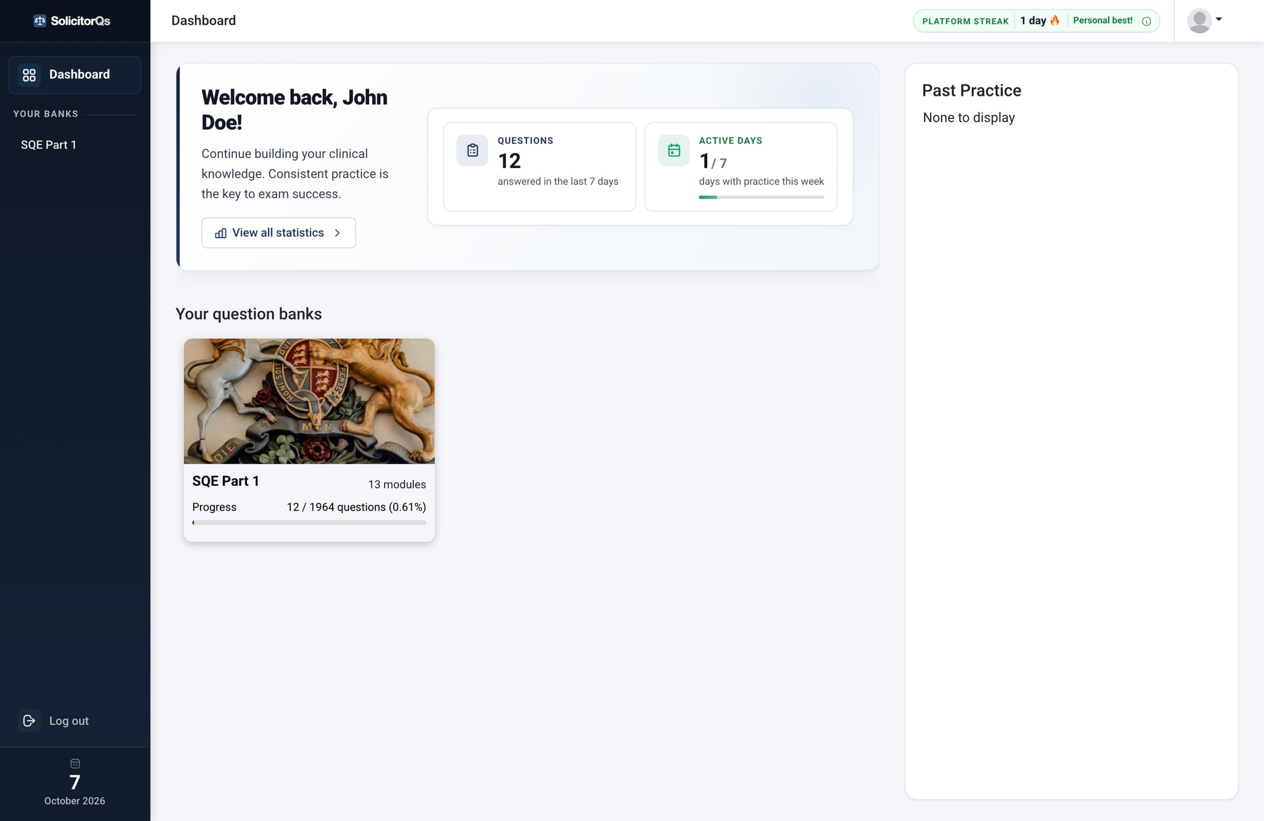Click 'answered in the last 7 days'
Viewport: 1264px width, 821px height.
558,181
